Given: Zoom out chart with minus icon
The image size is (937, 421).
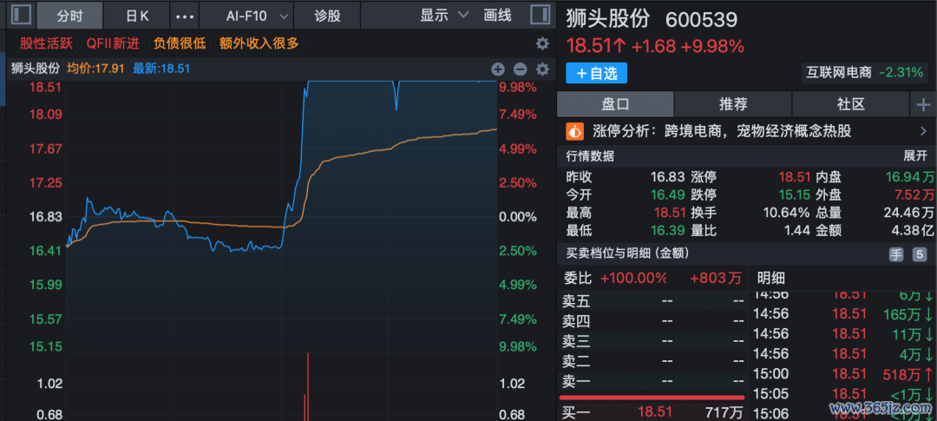Looking at the screenshot, I should point(520,69).
